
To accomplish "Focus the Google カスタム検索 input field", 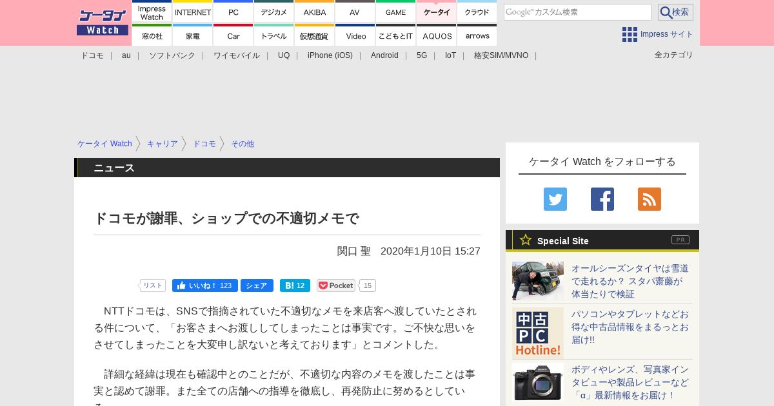I will tap(577, 12).
